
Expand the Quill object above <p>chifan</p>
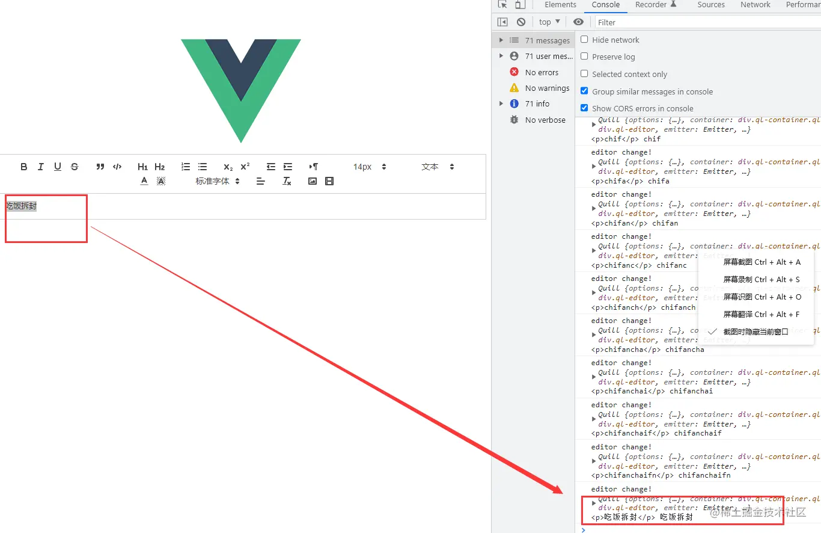tap(594, 209)
